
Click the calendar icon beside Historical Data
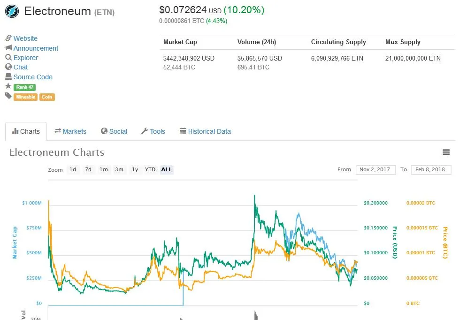pos(183,131)
